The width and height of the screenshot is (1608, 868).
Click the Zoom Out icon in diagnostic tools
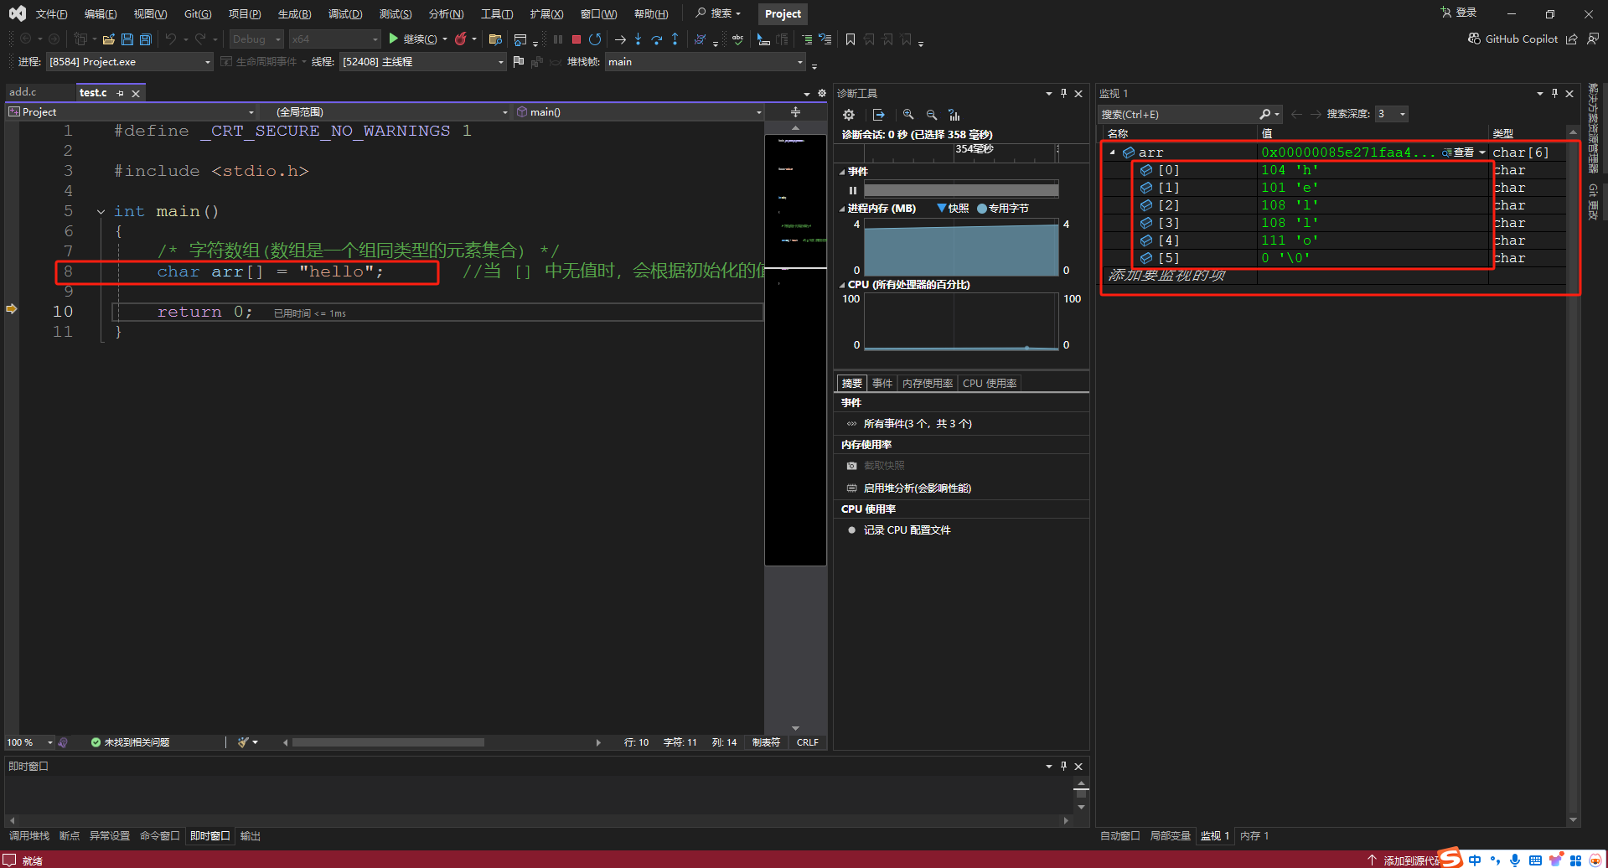click(x=932, y=115)
